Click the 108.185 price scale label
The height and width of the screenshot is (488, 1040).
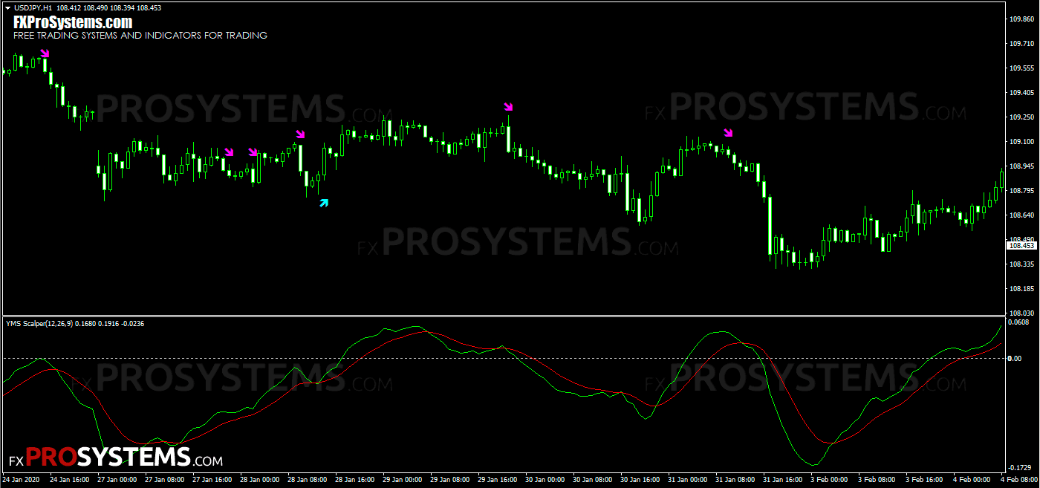click(x=1021, y=289)
